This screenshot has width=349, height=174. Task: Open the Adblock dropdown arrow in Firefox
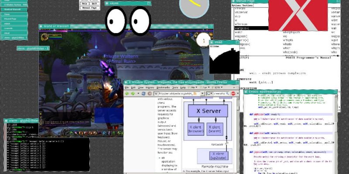point(238,94)
